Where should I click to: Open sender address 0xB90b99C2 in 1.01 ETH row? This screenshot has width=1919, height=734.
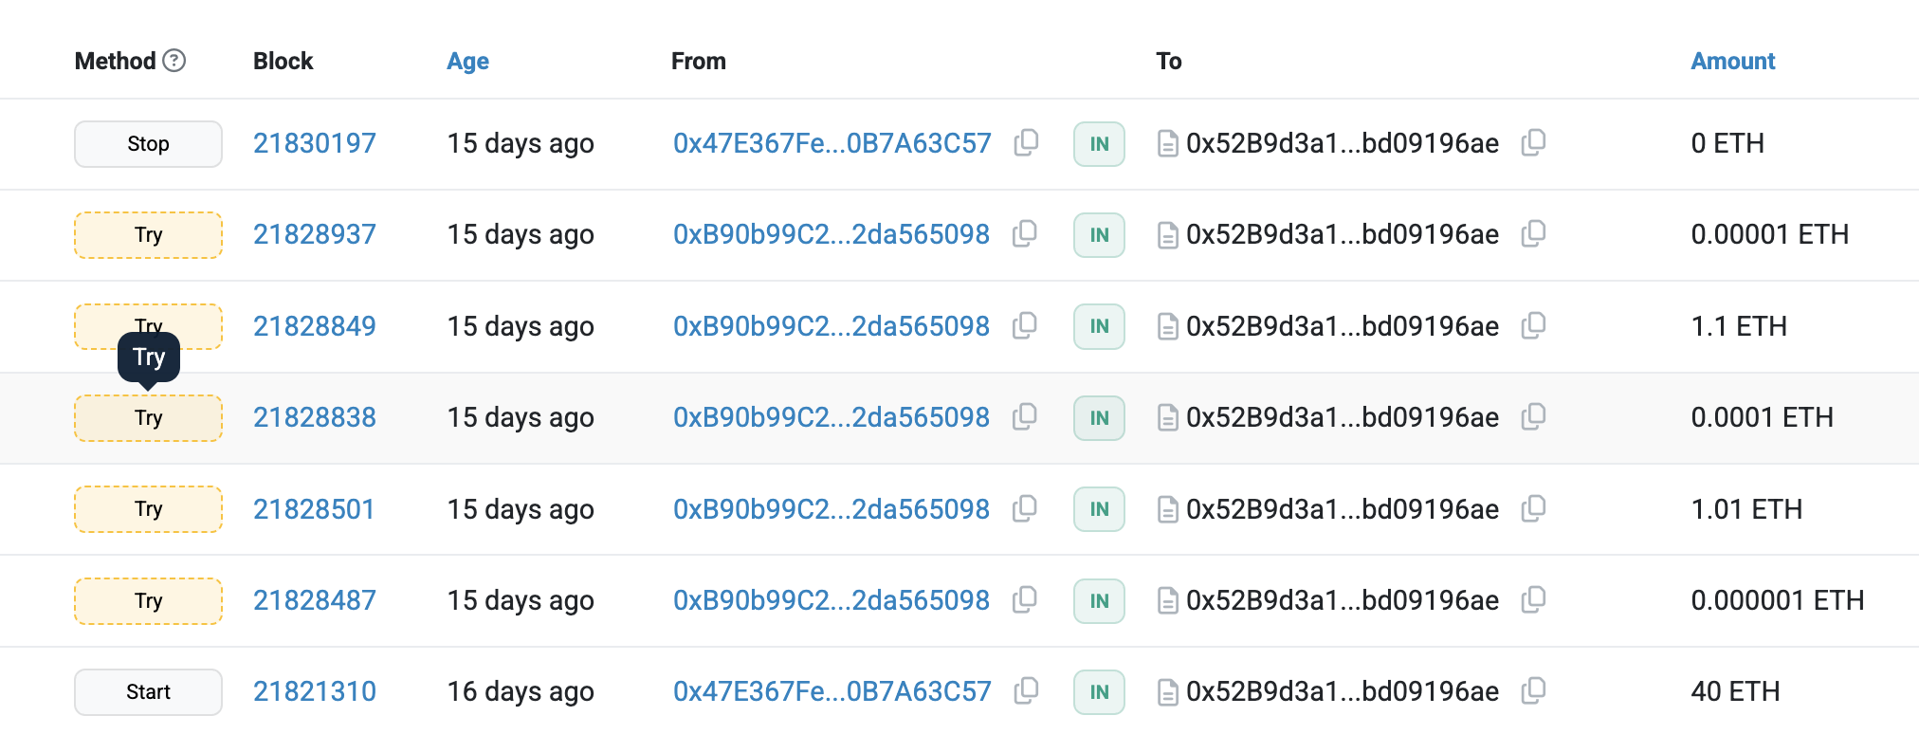click(831, 509)
